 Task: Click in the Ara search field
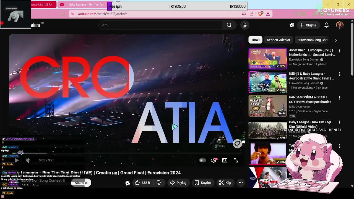coord(160,25)
